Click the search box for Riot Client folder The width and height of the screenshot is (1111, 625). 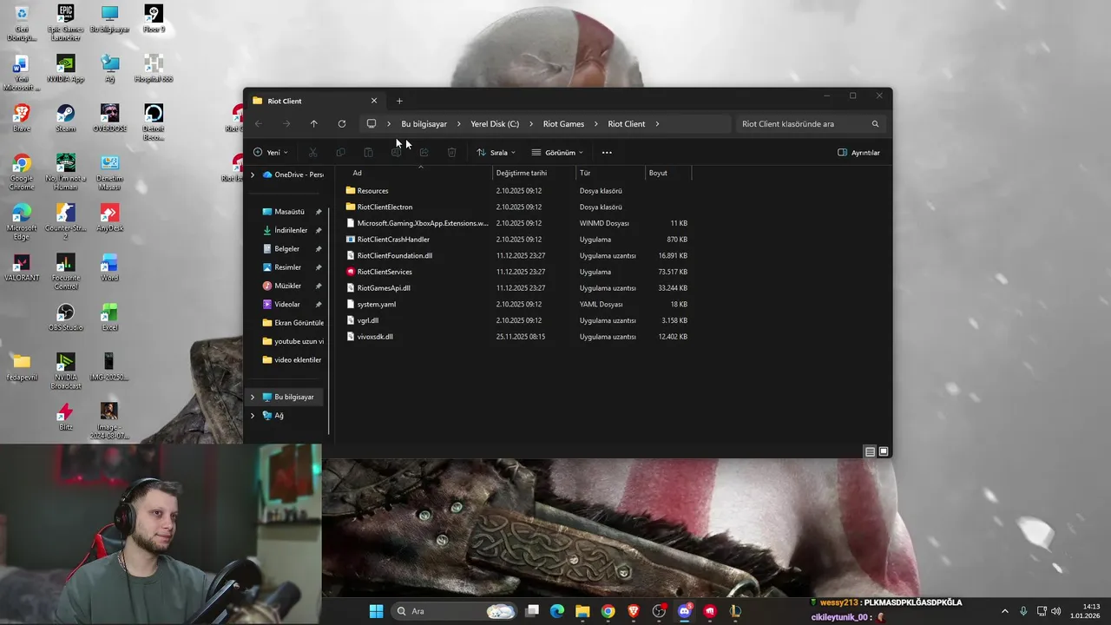(x=810, y=123)
